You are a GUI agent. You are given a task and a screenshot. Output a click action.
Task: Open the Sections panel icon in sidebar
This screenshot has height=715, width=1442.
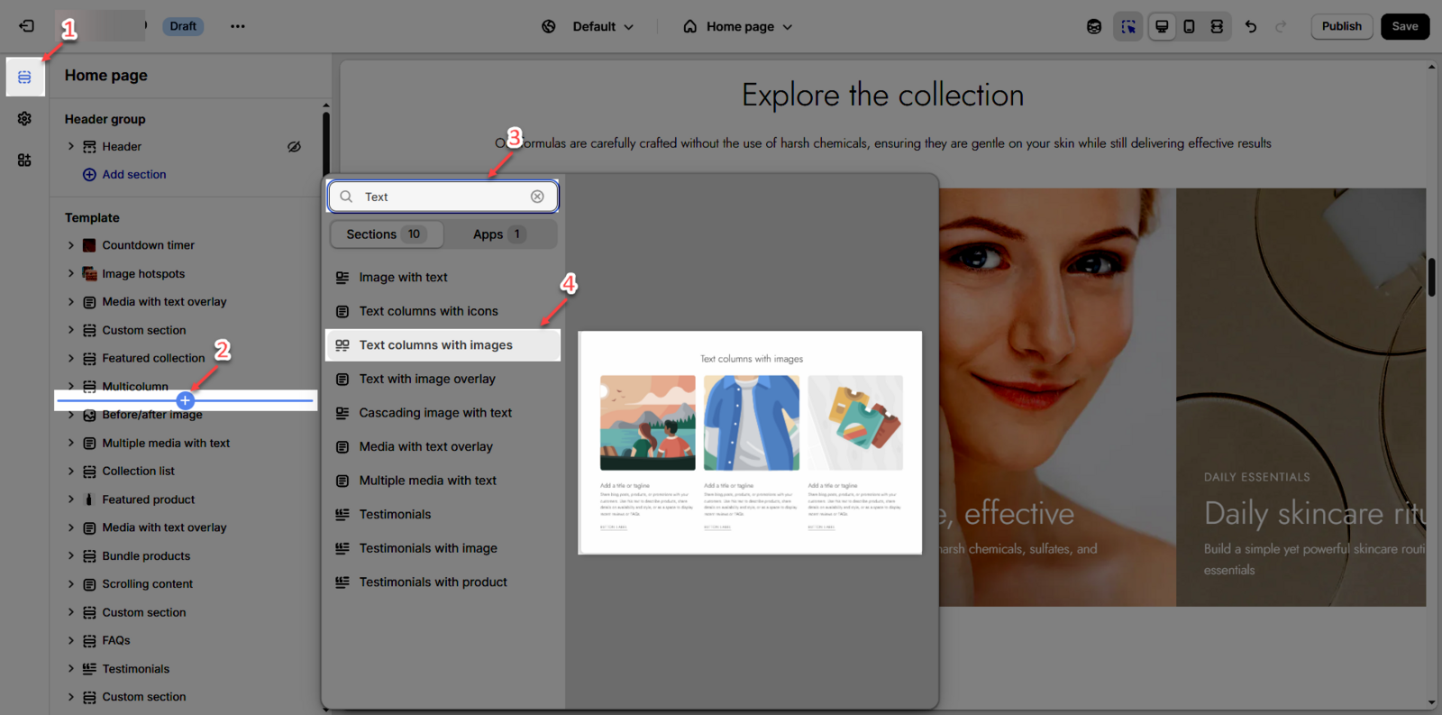[x=24, y=78]
